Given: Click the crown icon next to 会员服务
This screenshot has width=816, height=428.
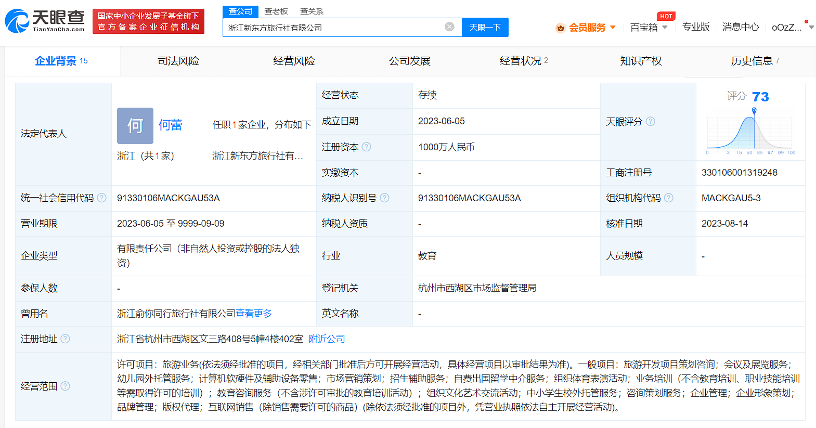Looking at the screenshot, I should point(560,28).
